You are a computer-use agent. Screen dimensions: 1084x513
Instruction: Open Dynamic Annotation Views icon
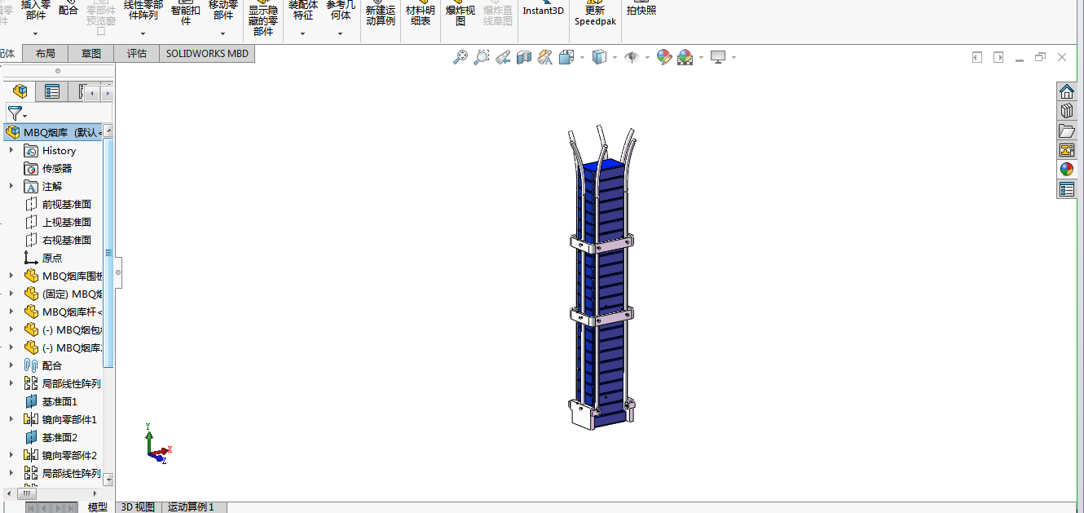click(545, 57)
